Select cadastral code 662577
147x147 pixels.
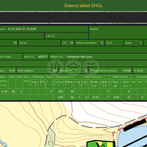(43, 57)
